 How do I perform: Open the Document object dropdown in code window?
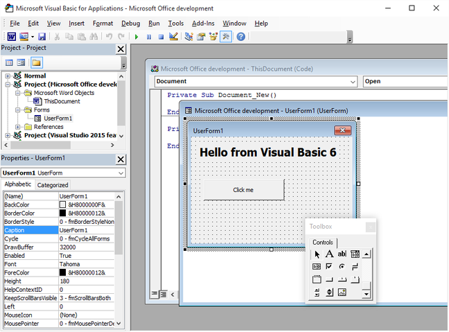coord(353,82)
